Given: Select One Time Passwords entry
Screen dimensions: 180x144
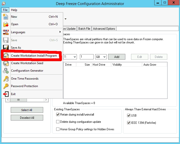Looking at the screenshot, I should tap(32, 79).
